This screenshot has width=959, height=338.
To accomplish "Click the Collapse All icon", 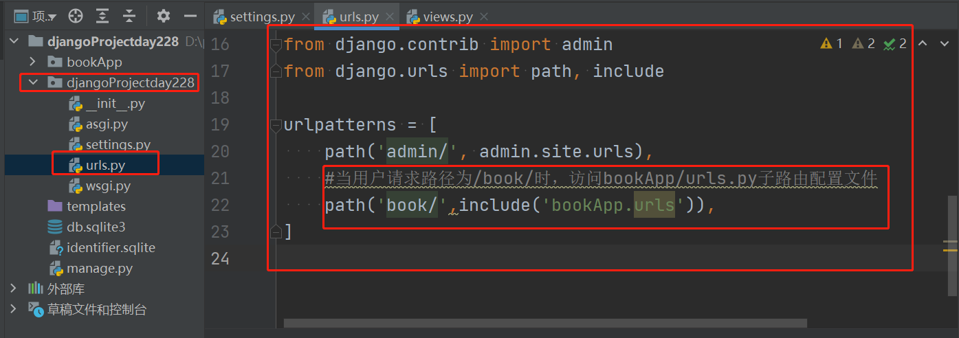I will tap(129, 16).
